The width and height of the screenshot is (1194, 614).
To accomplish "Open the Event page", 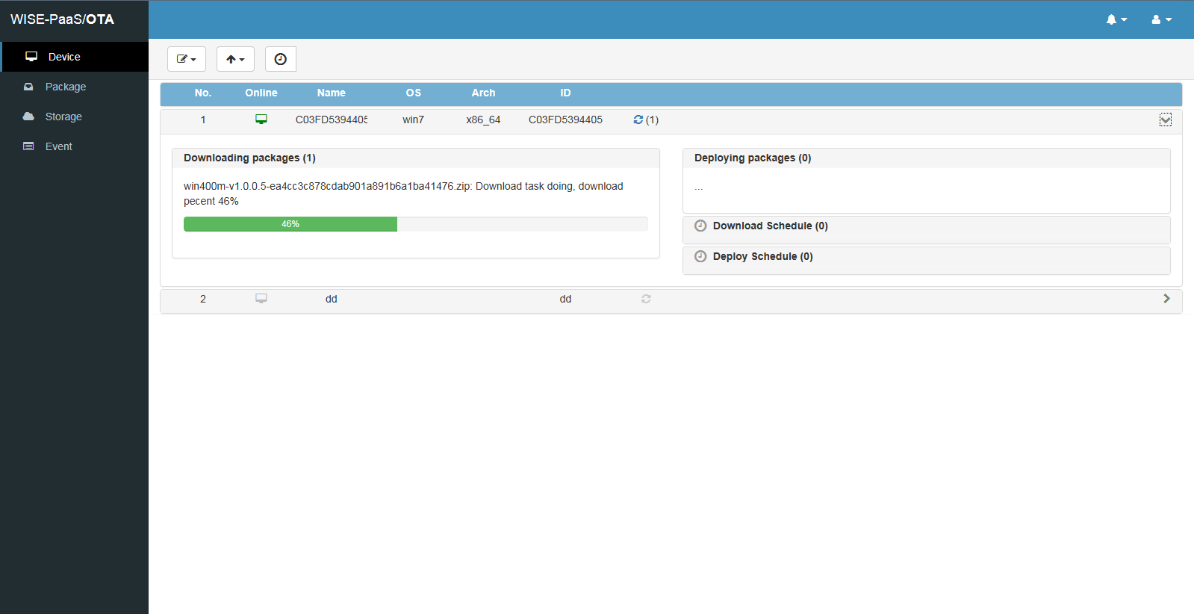I will click(x=58, y=146).
